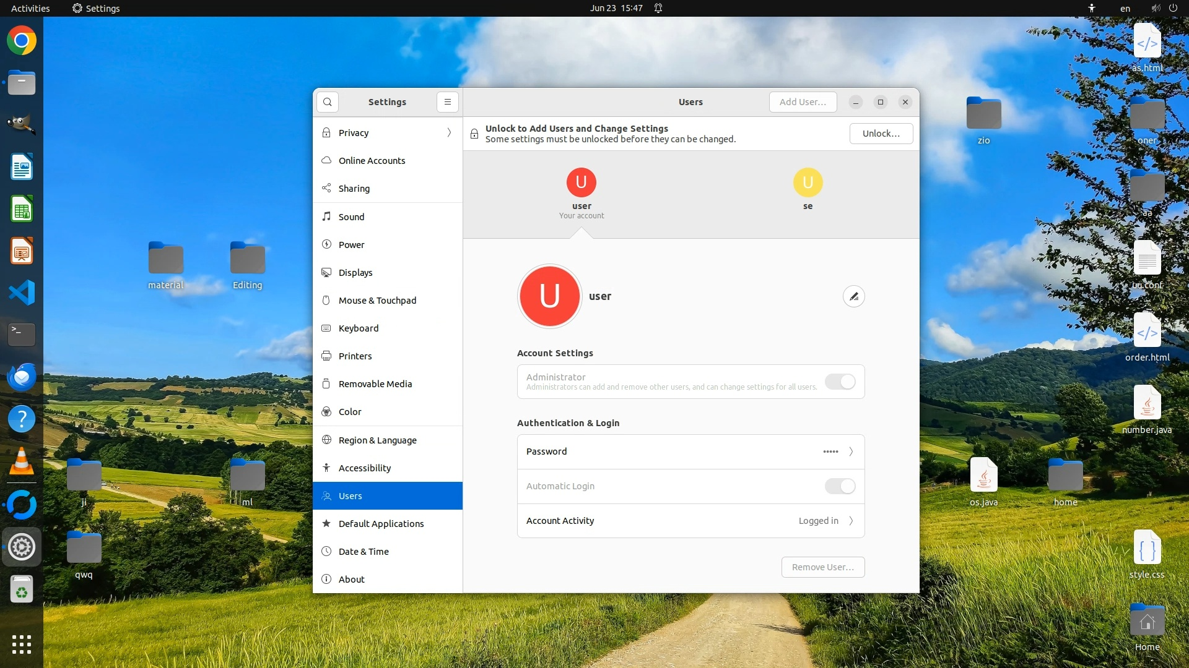Toggle the Administrator switch
This screenshot has width=1189, height=668.
tap(840, 382)
